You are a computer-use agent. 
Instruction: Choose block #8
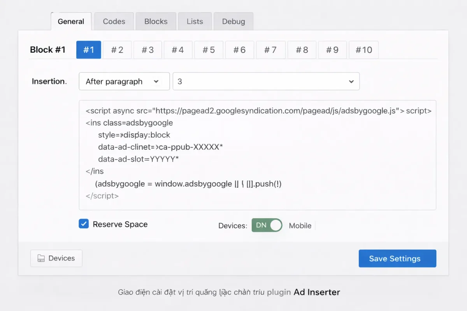coord(302,50)
